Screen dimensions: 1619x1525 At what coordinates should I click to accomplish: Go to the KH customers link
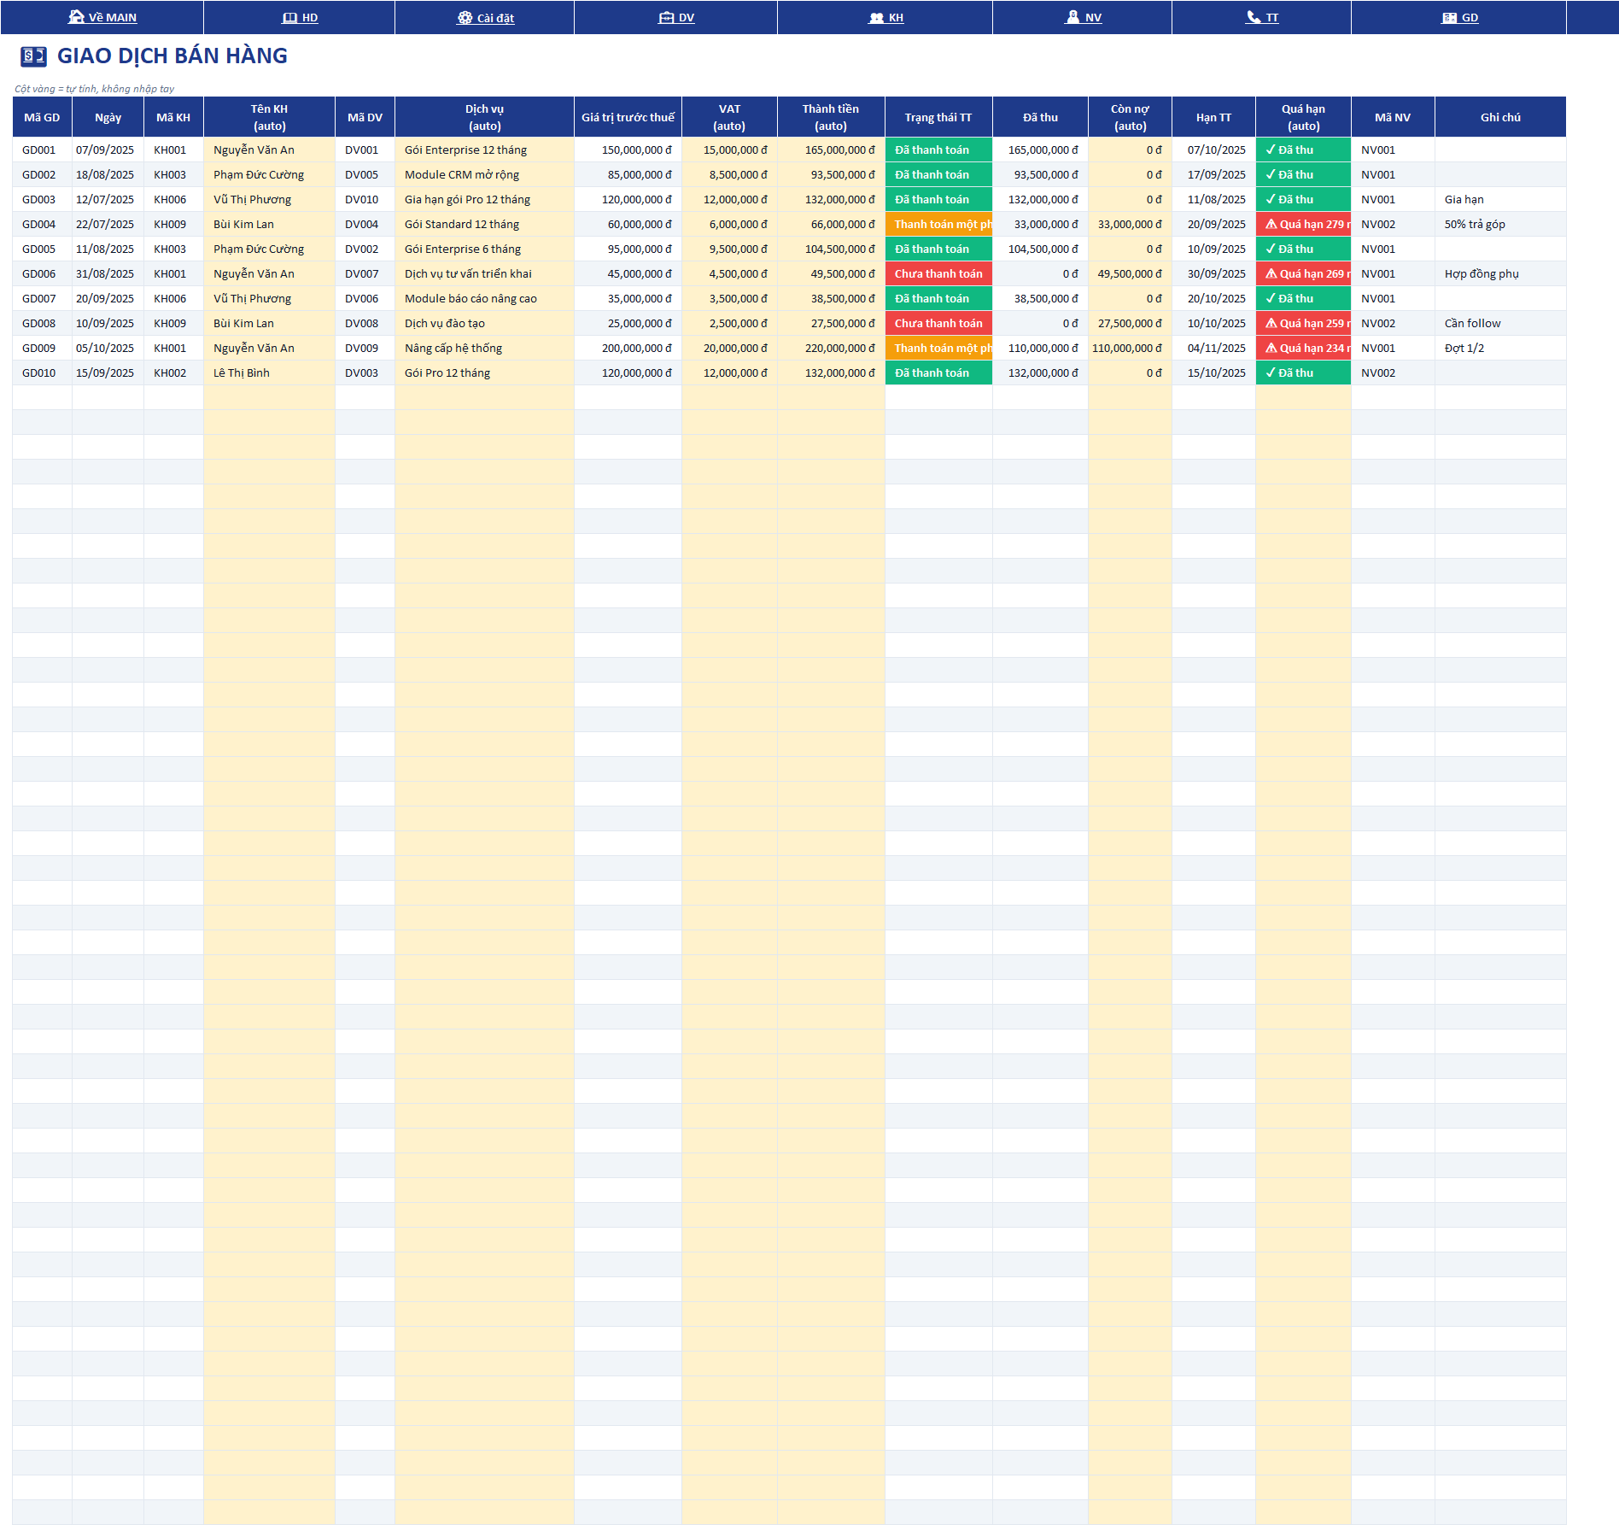[x=885, y=17]
